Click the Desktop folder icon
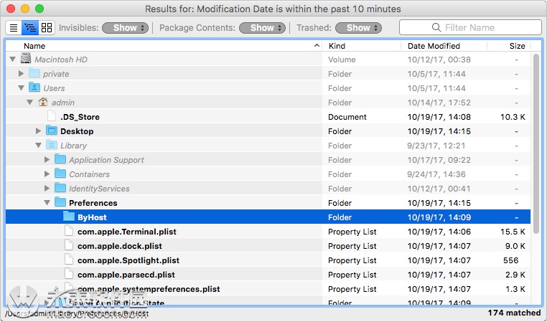Image resolution: width=547 pixels, height=322 pixels. 52,131
